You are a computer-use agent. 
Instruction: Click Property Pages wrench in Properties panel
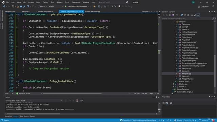point(171,103)
